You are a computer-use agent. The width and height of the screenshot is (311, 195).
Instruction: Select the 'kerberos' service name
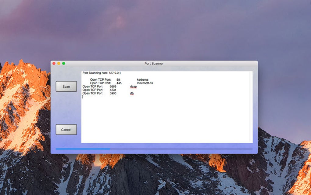coord(143,80)
